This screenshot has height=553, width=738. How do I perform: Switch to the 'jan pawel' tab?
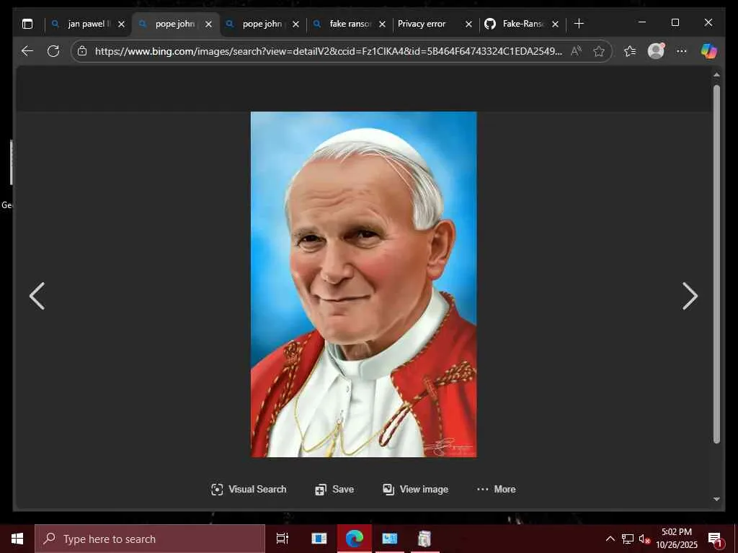[x=89, y=24]
